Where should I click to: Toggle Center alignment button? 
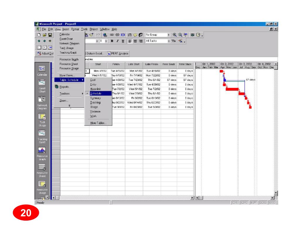(x=135, y=41)
